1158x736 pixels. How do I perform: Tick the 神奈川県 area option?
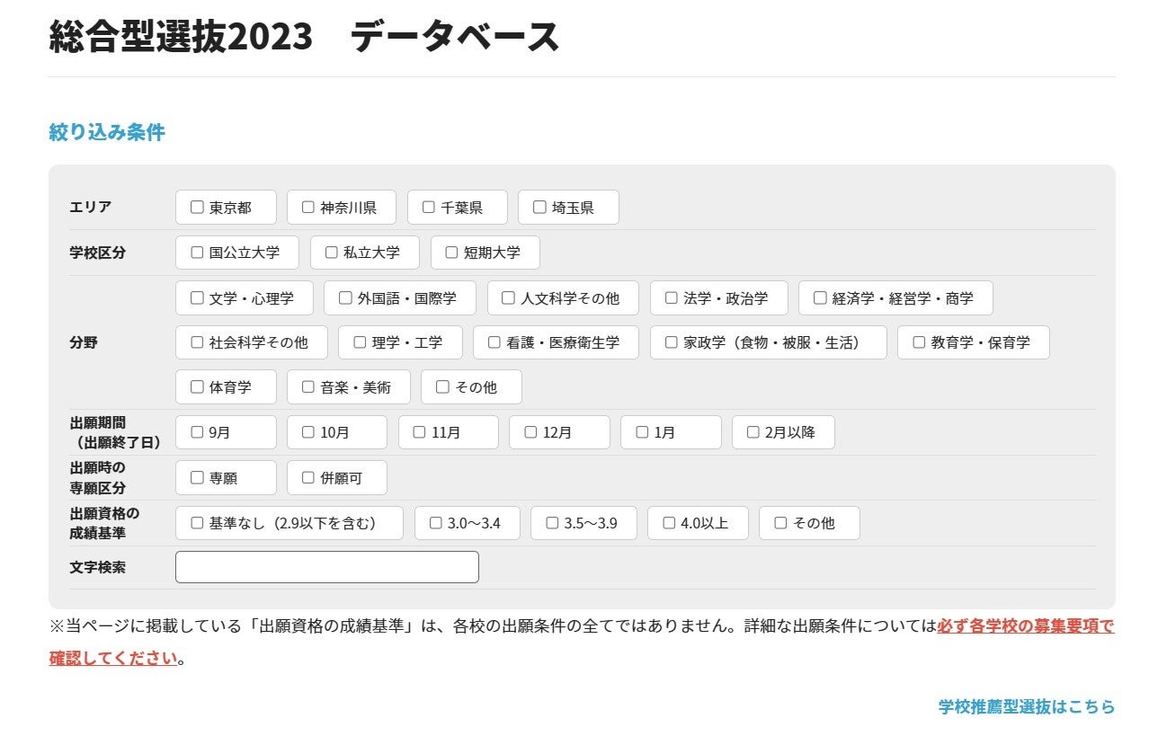[308, 208]
